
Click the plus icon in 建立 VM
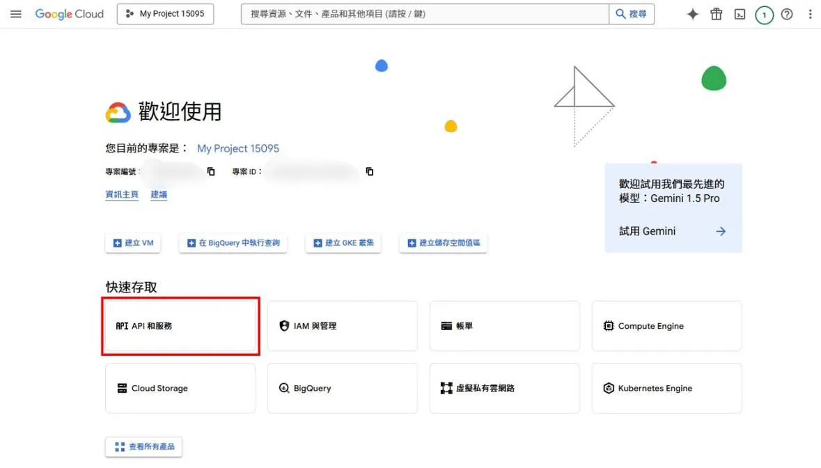[x=117, y=244]
